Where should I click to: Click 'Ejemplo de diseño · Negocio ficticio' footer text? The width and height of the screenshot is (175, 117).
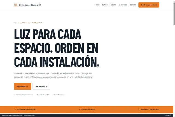(x=18, y=115)
